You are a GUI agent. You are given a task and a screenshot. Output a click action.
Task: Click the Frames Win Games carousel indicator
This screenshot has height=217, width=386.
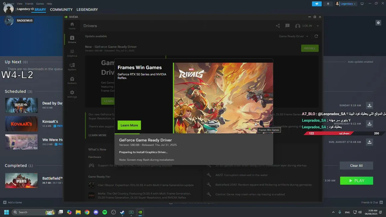(x=250, y=129)
